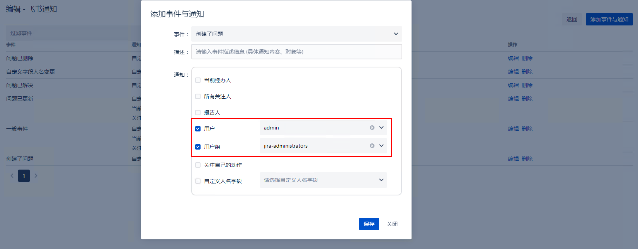Enable the 自定义人名字段 checkbox
Screen dimensions: 638x249
coord(198,181)
